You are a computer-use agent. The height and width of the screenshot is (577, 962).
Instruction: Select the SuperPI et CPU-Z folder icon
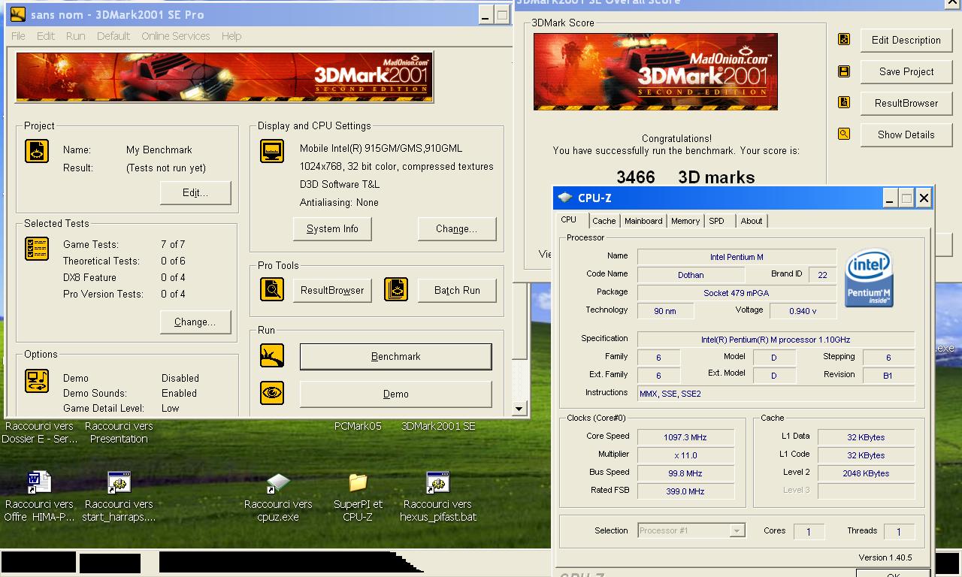tap(358, 482)
